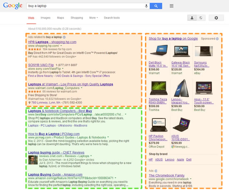229x190 pixels.
Task: Switch to the Maps tab
Action: (x=60, y=18)
